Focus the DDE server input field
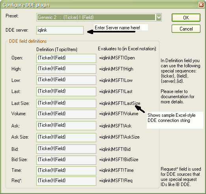 coord(60,30)
